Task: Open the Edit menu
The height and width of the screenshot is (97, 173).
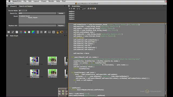Action: coord(30,1)
